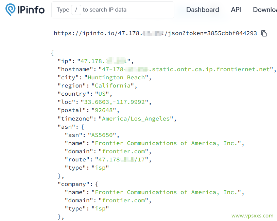
Task: Open the API menu item
Action: coord(236,10)
